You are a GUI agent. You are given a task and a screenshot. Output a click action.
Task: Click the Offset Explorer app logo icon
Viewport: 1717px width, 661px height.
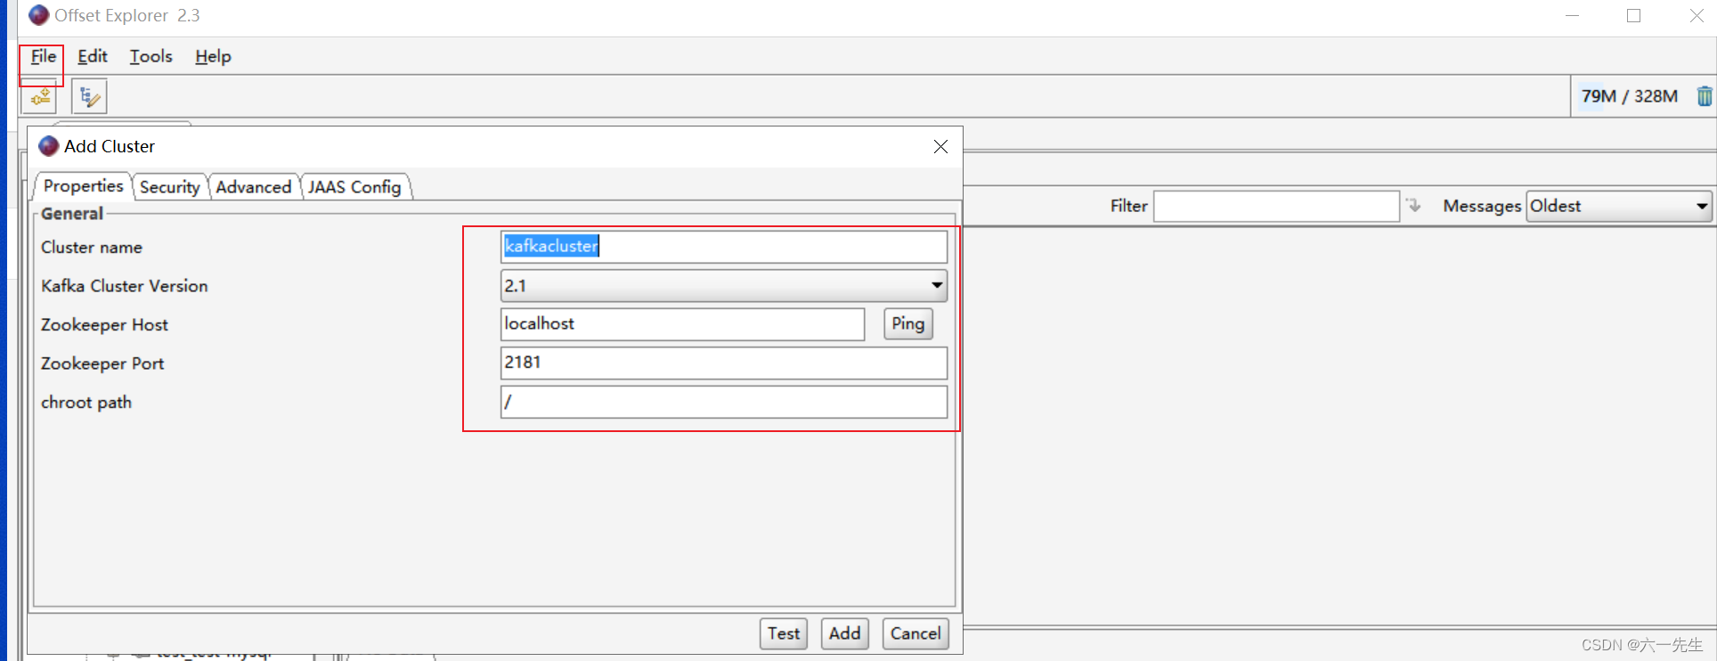(x=39, y=15)
